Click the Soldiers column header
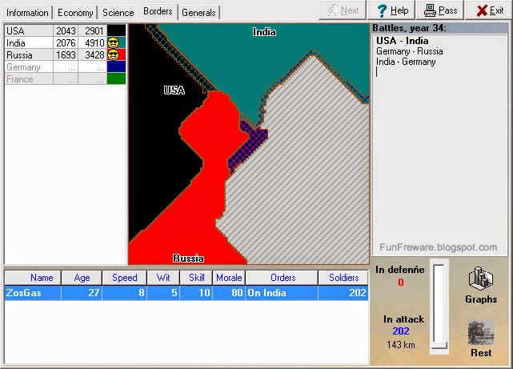This screenshot has width=513, height=369. pyautogui.click(x=343, y=278)
